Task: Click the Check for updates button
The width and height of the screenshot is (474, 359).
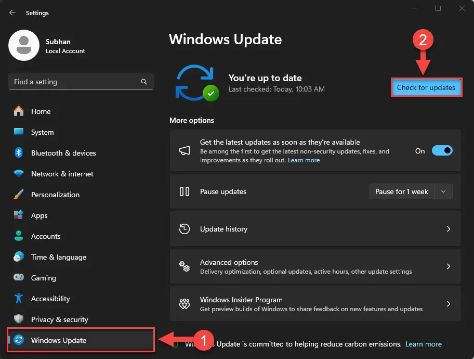Action: point(426,87)
